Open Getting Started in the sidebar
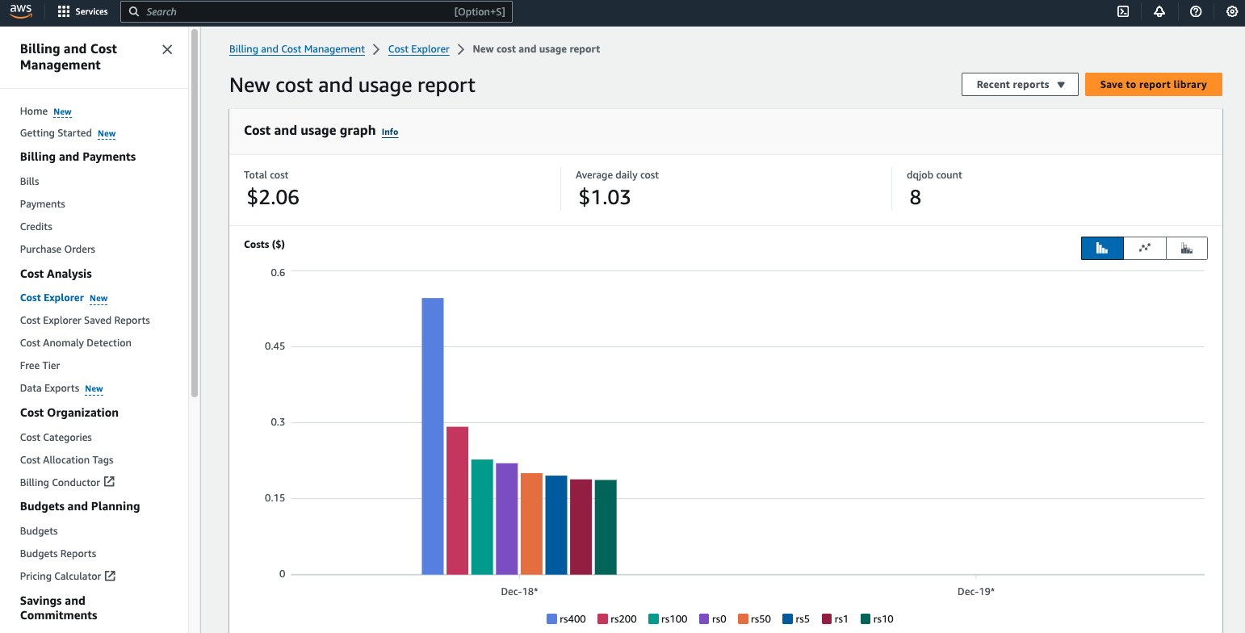The width and height of the screenshot is (1245, 633). tap(55, 133)
